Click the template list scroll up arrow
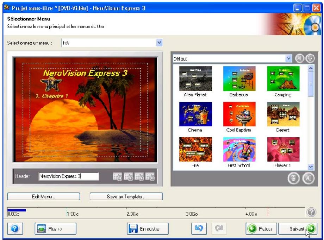 click(x=311, y=68)
